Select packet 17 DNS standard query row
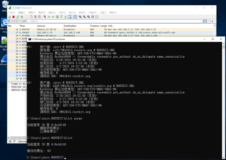This screenshot has height=160, width=226. pos(110,33)
